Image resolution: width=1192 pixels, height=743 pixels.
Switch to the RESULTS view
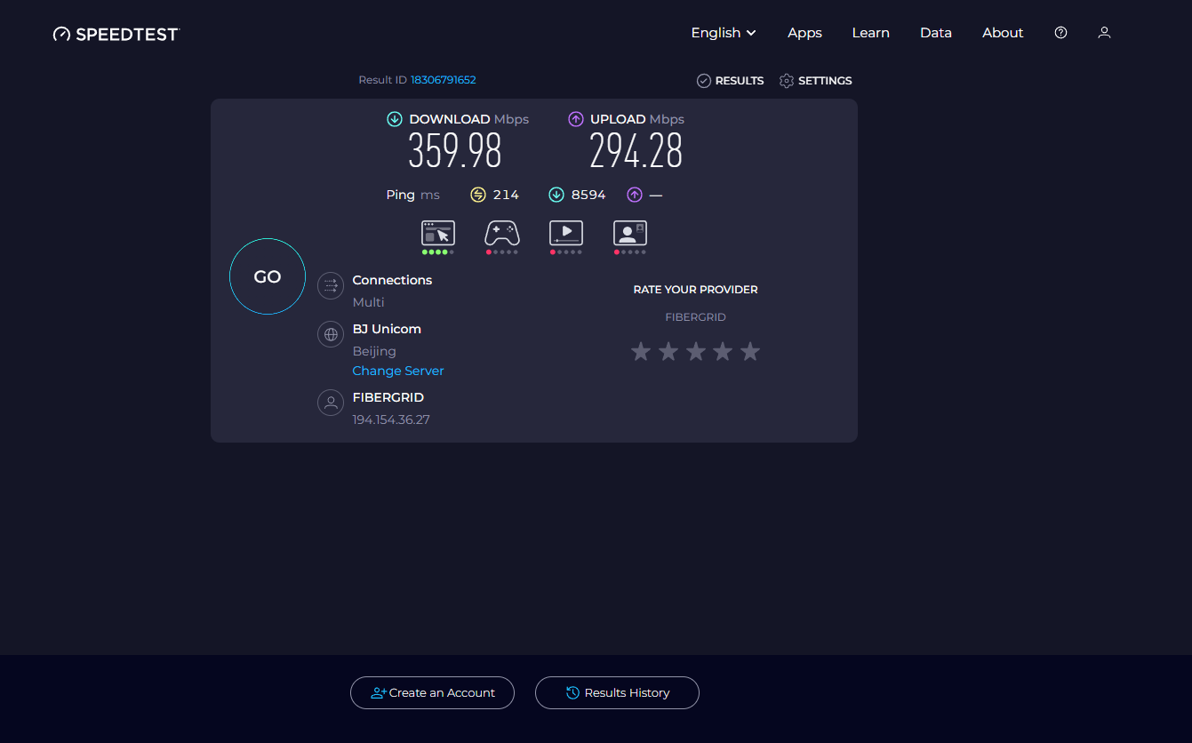730,80
